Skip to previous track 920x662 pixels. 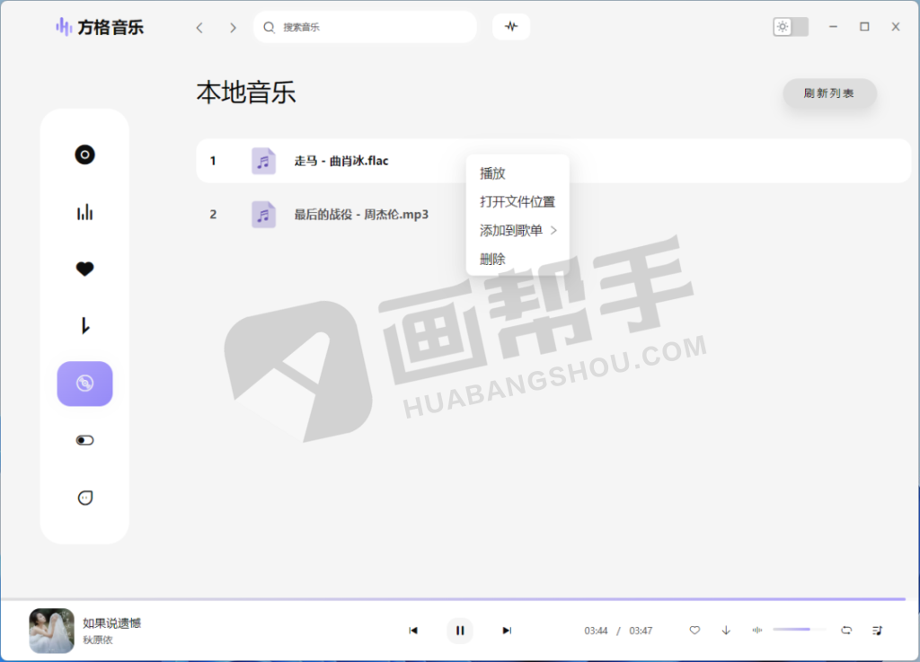pyautogui.click(x=413, y=631)
